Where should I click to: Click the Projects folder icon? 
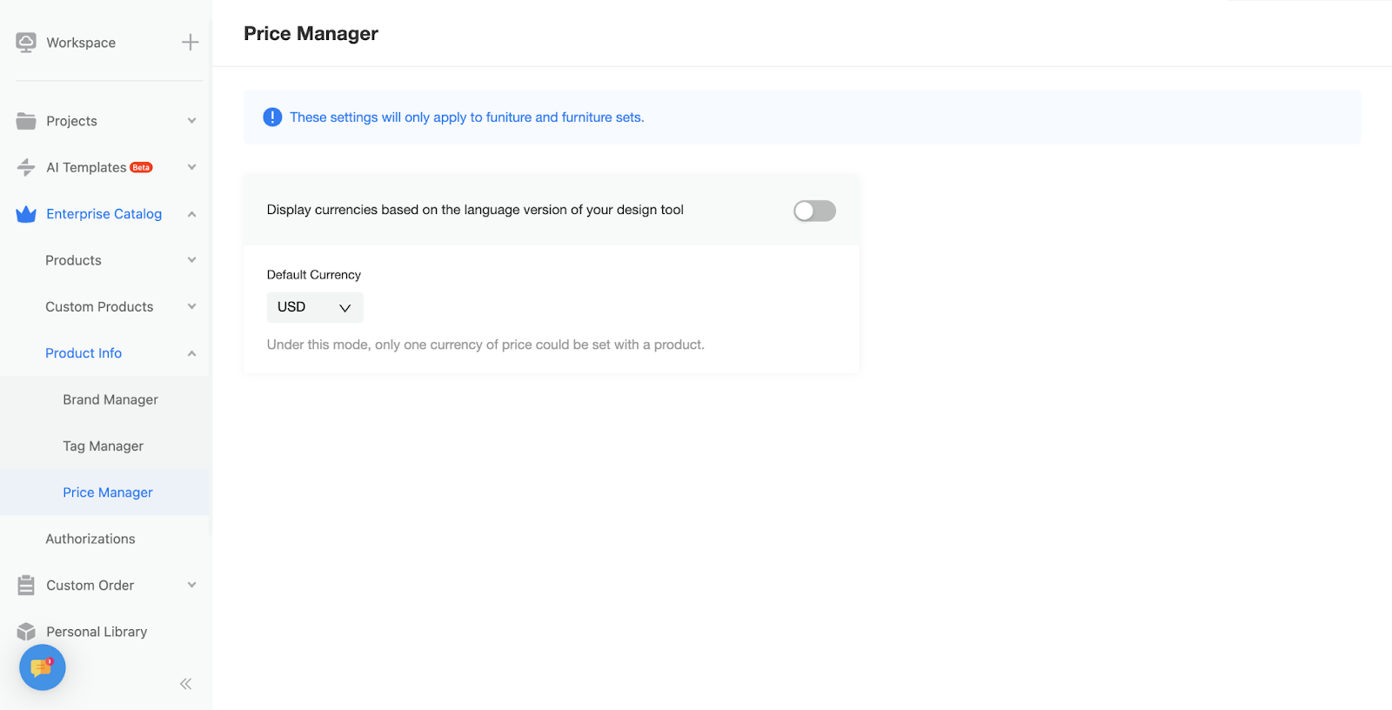[26, 121]
